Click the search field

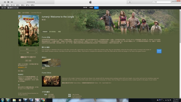click(161, 2)
